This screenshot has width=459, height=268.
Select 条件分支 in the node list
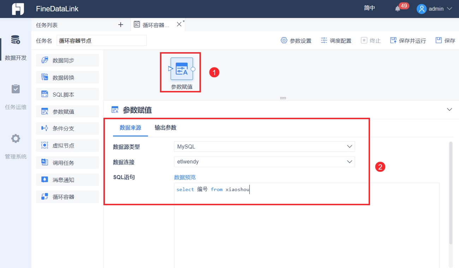click(x=67, y=128)
